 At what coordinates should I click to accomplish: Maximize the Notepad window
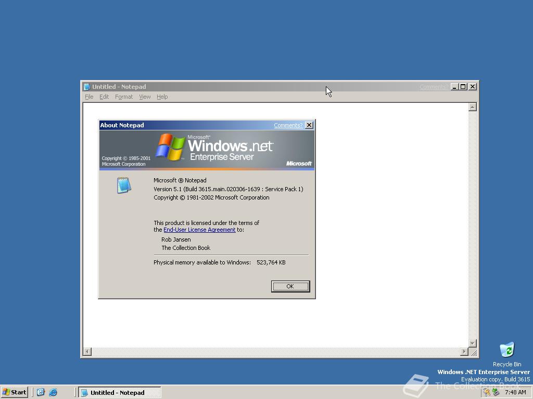coord(463,87)
